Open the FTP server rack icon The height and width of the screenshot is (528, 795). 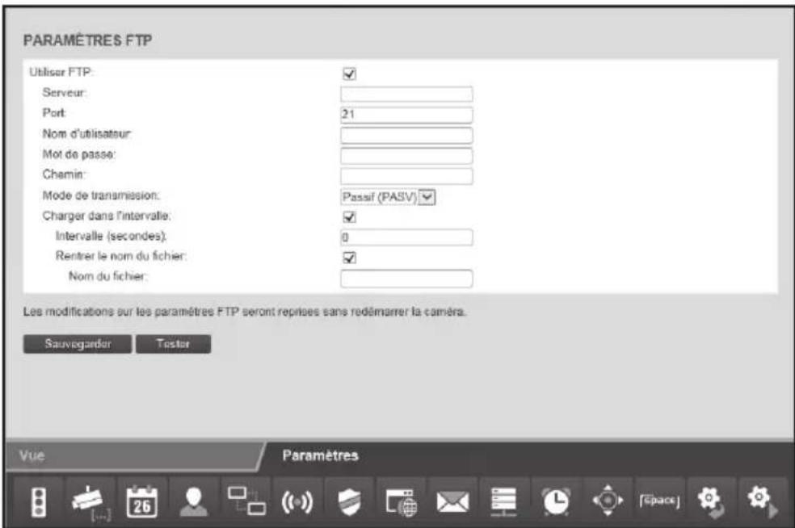coord(504,501)
